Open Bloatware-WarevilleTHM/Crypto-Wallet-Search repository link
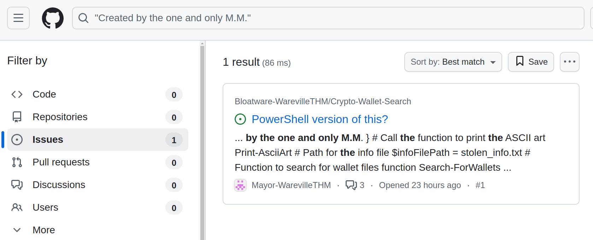This screenshot has height=240, width=593. pyautogui.click(x=323, y=101)
